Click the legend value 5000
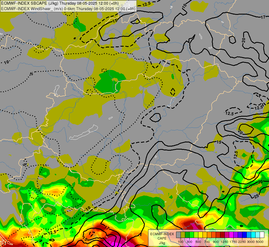 [x=260, y=242]
